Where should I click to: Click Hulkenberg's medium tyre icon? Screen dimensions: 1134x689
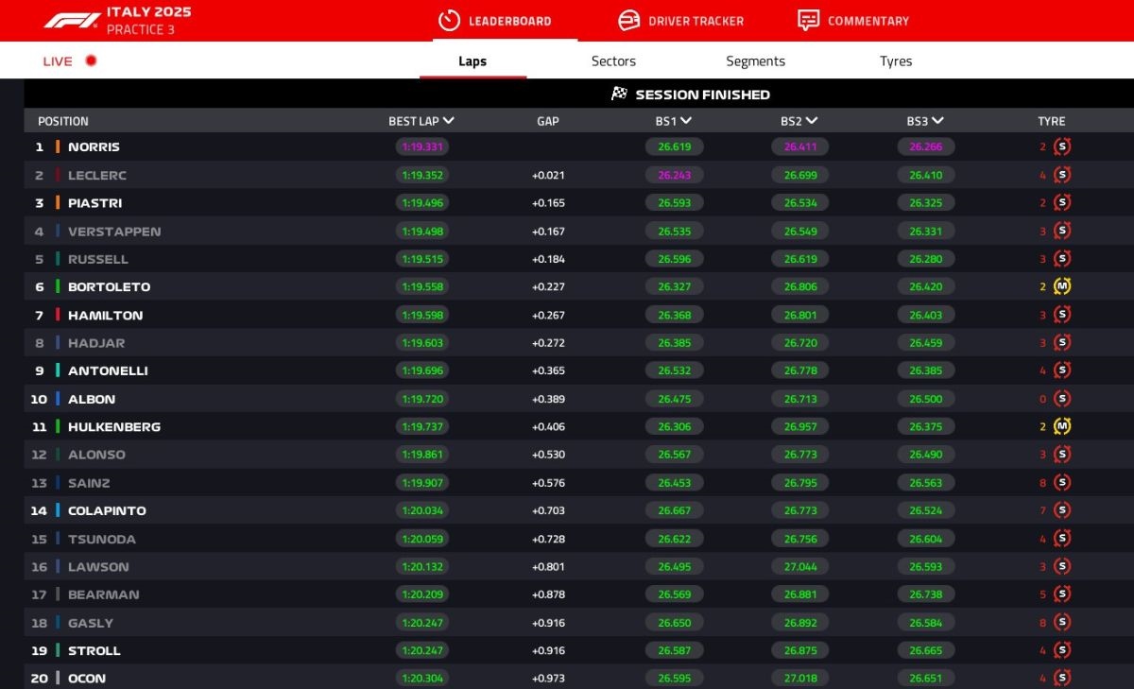pos(1062,426)
